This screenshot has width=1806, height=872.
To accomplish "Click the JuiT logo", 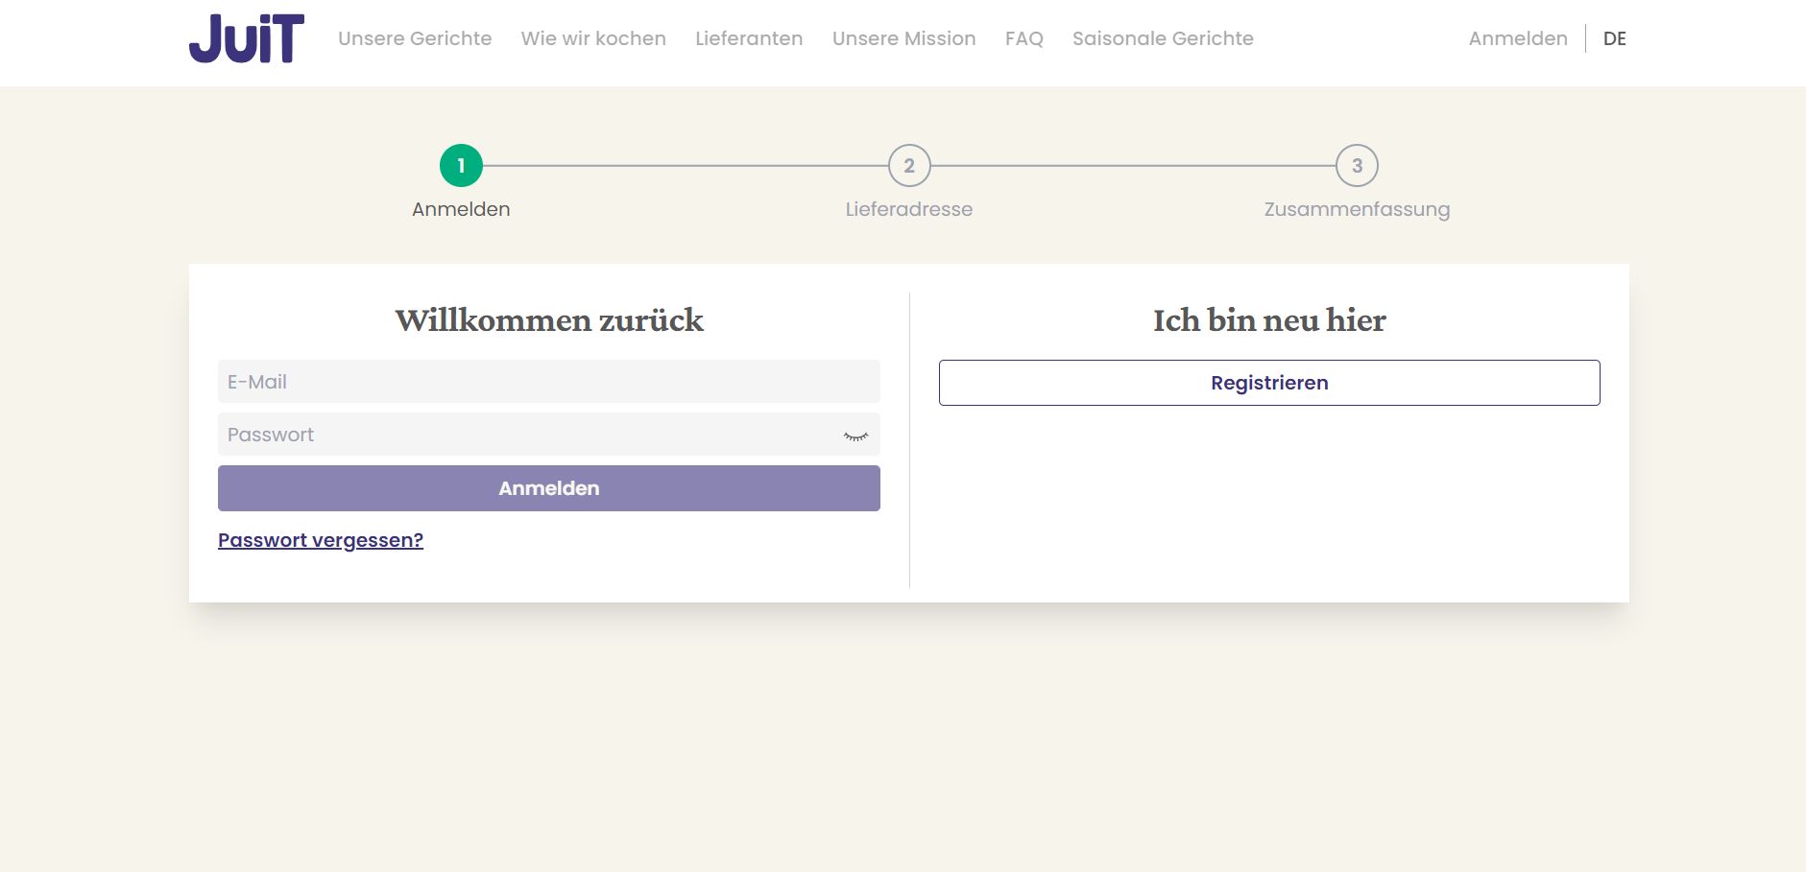I will click(x=247, y=37).
